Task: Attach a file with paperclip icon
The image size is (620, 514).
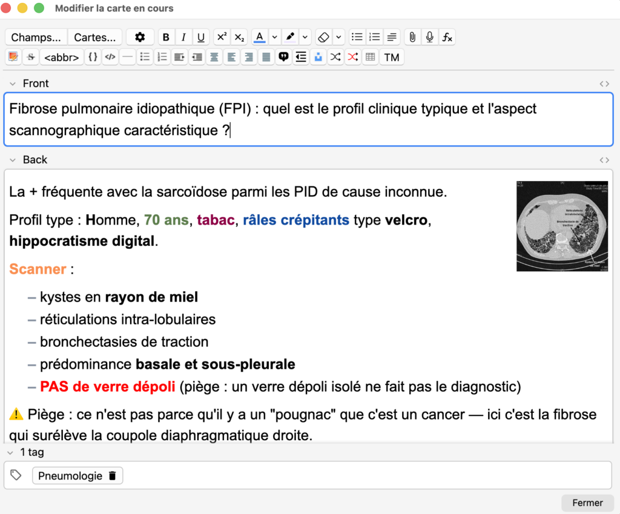Action: tap(412, 37)
